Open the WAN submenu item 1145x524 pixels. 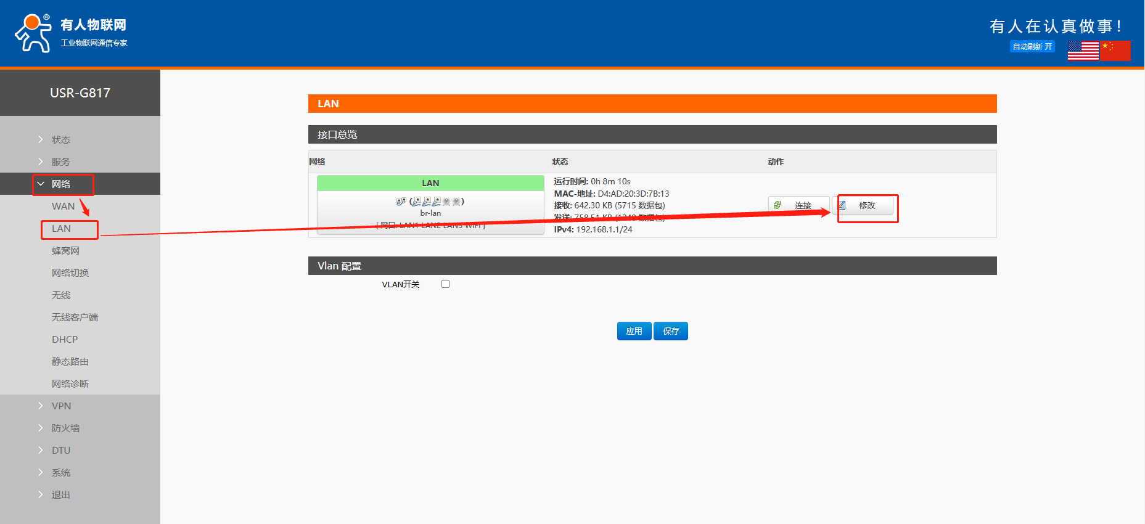63,207
